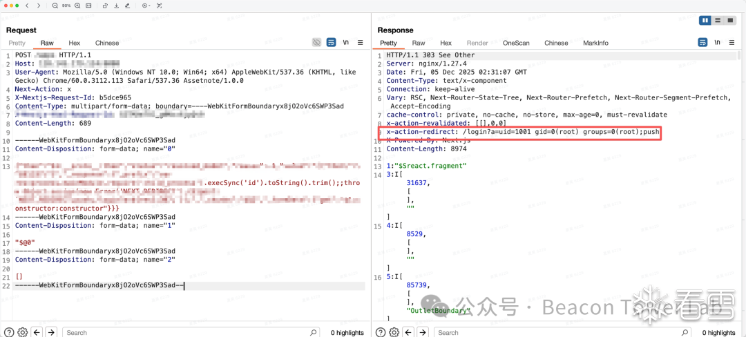Click the 'Connection: keep-alive' header

coord(429,89)
